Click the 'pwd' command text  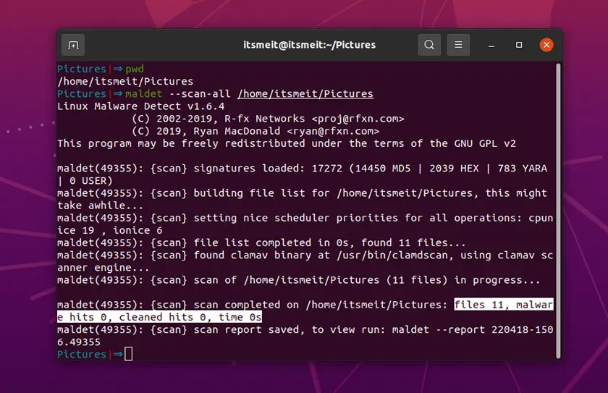pos(135,69)
